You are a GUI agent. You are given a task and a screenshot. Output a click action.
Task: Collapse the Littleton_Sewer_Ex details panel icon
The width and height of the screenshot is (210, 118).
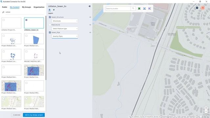(89, 6)
